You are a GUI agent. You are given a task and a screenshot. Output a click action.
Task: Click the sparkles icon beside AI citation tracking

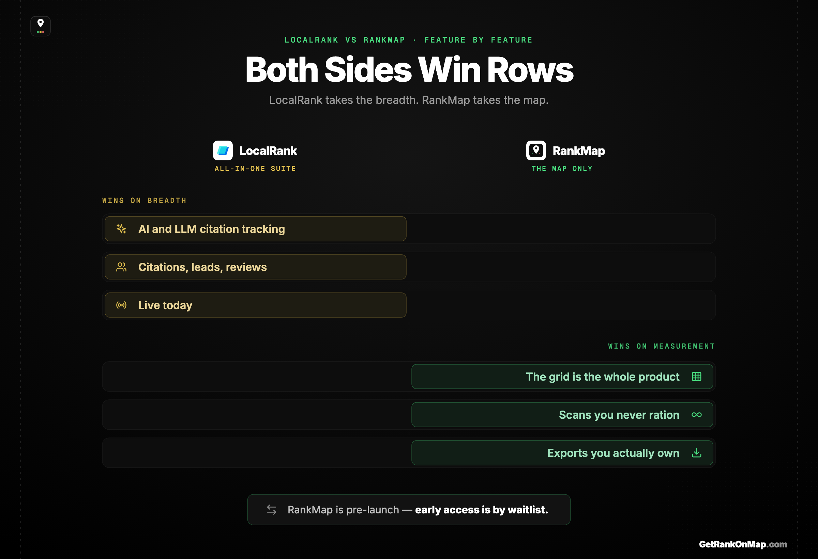[x=121, y=229]
